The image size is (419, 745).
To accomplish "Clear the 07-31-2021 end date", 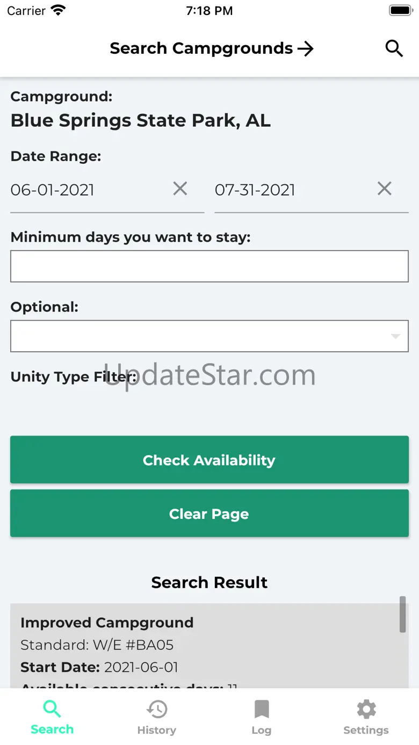I will tap(384, 189).
